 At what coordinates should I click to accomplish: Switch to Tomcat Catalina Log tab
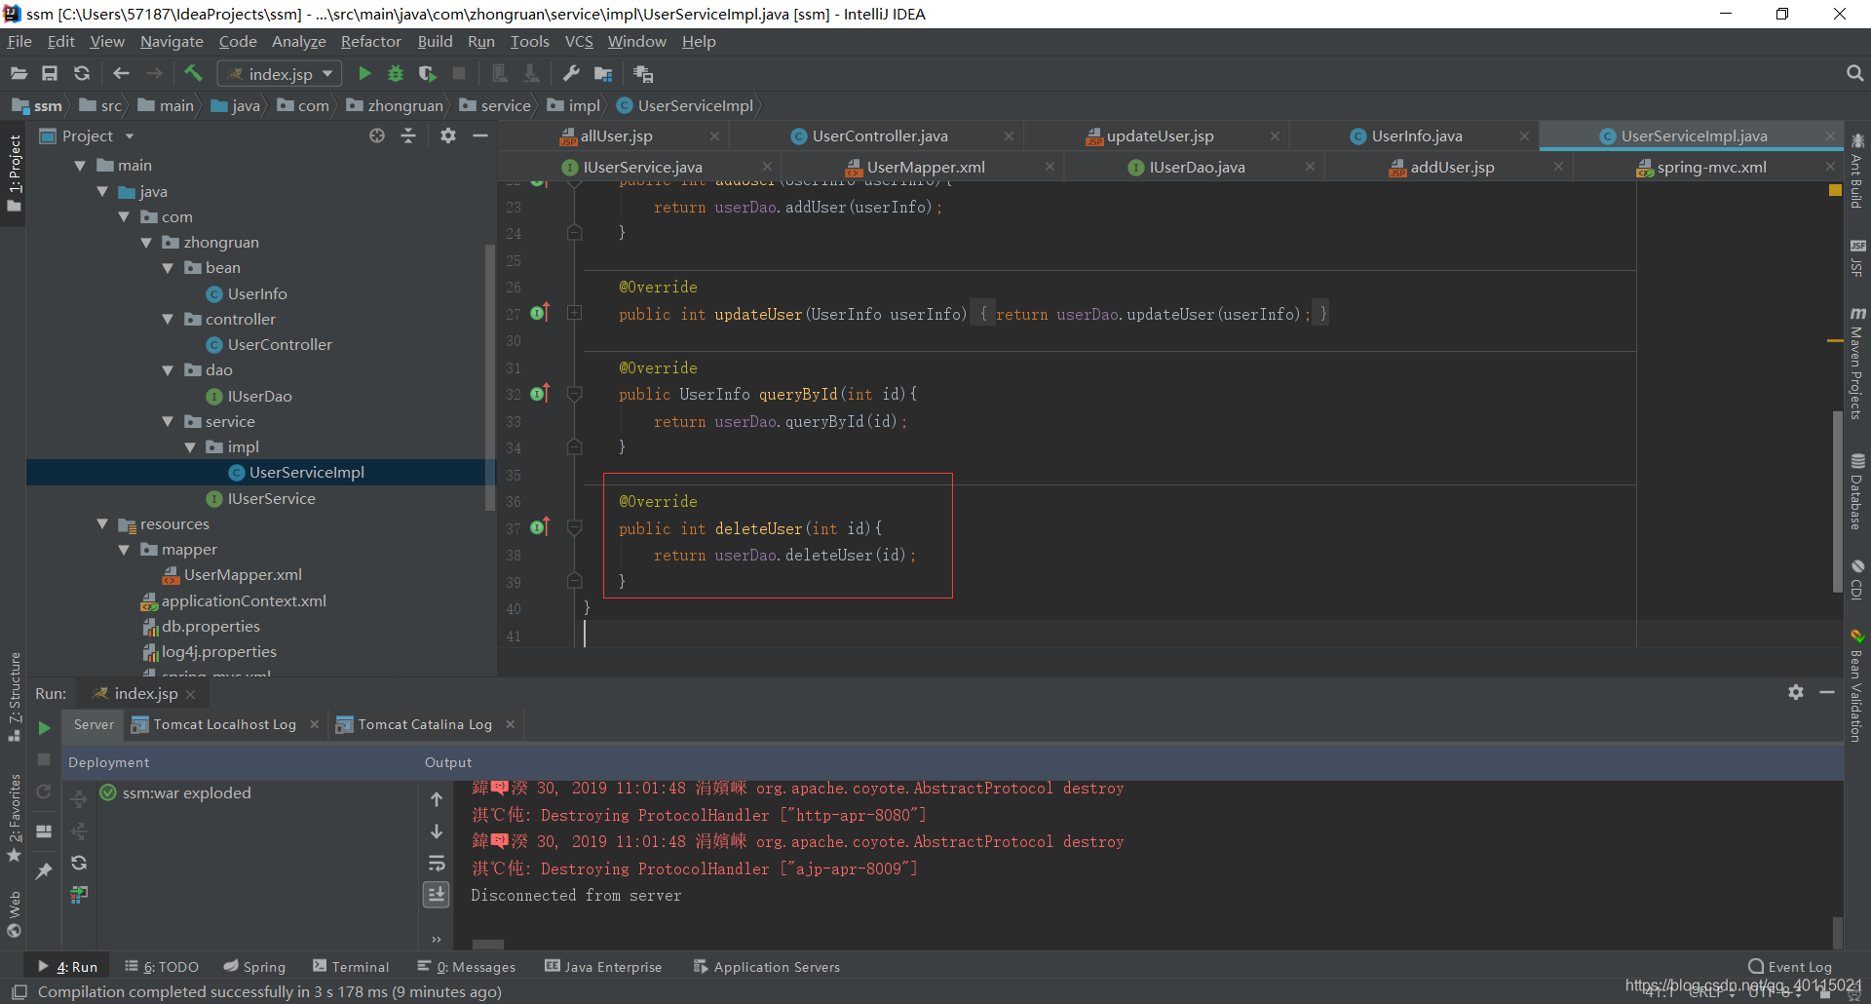(x=425, y=724)
